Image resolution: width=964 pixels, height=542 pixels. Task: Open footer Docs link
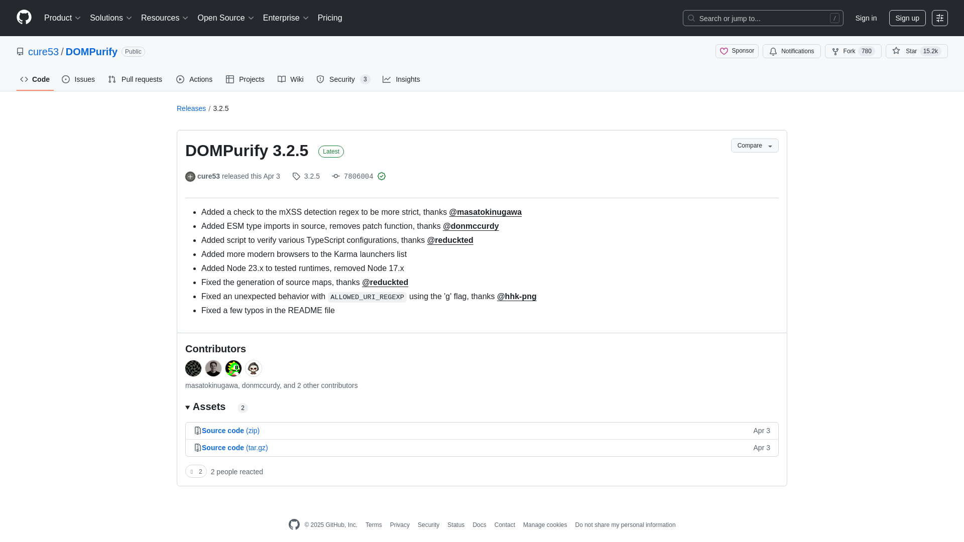click(x=479, y=525)
